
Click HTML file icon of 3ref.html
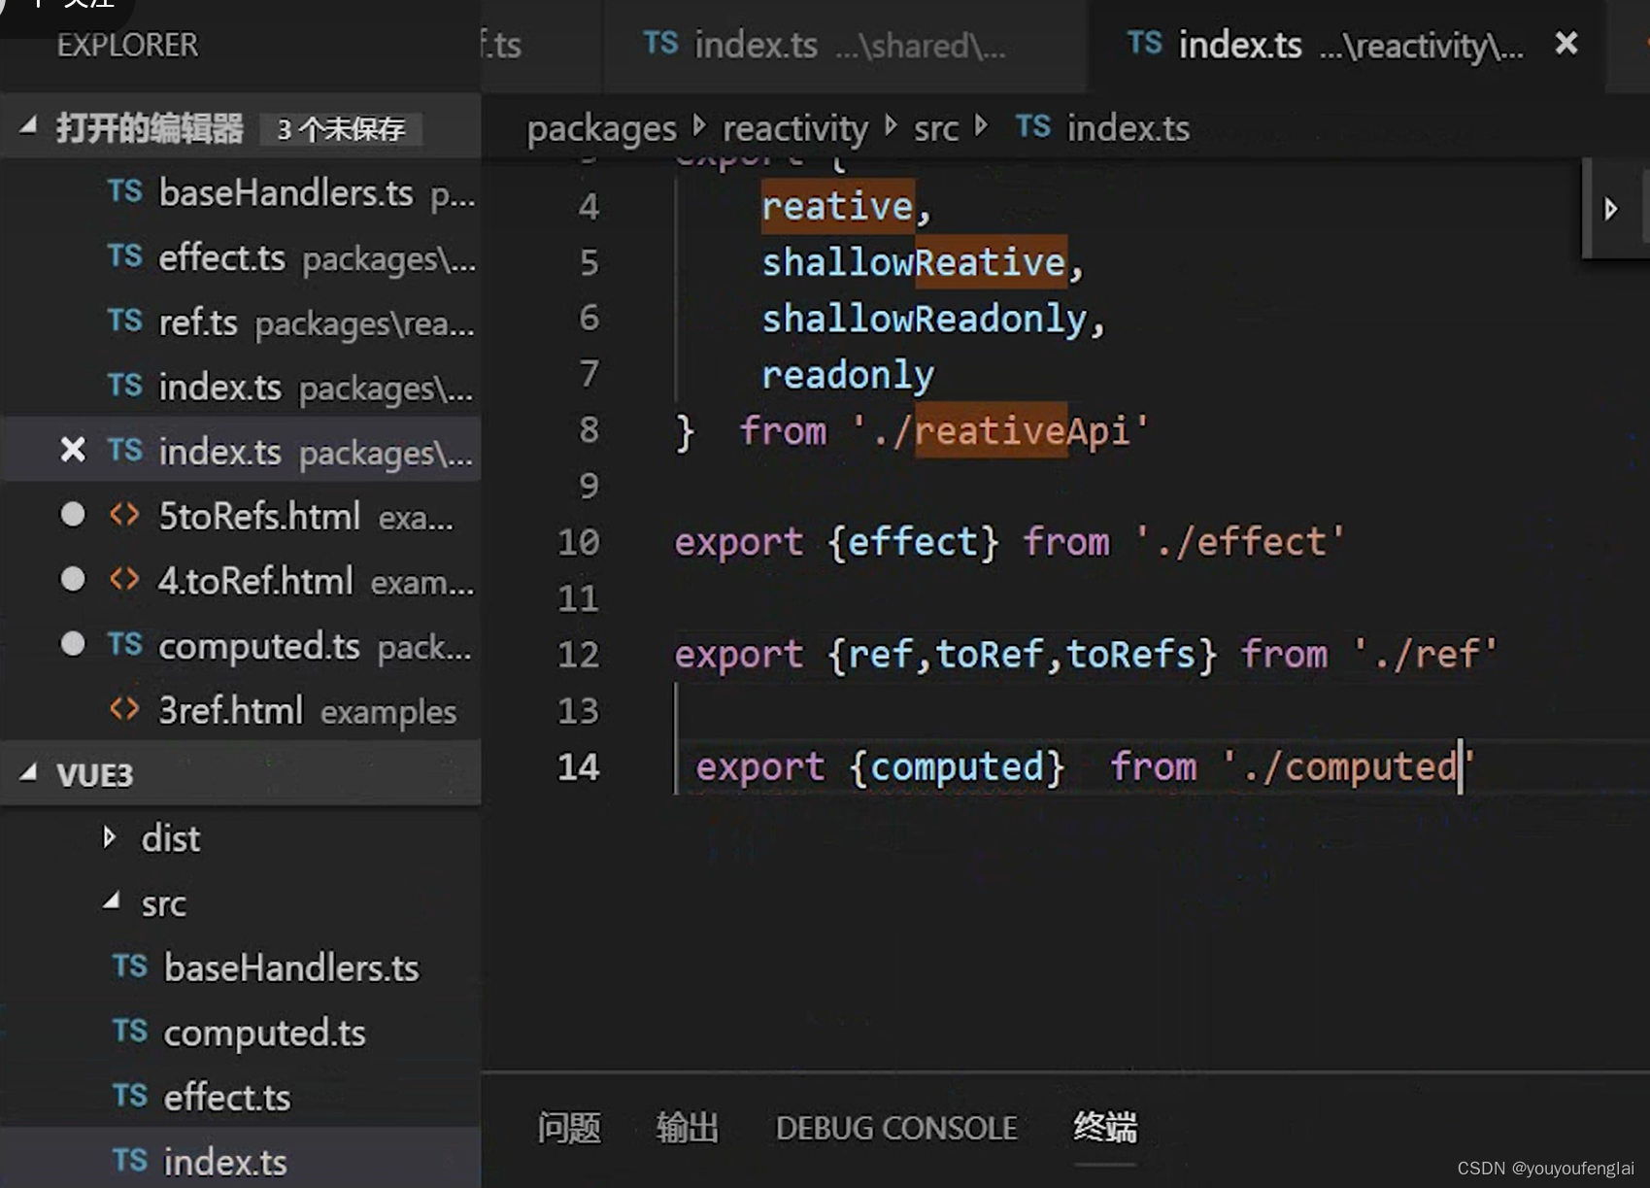(x=124, y=709)
